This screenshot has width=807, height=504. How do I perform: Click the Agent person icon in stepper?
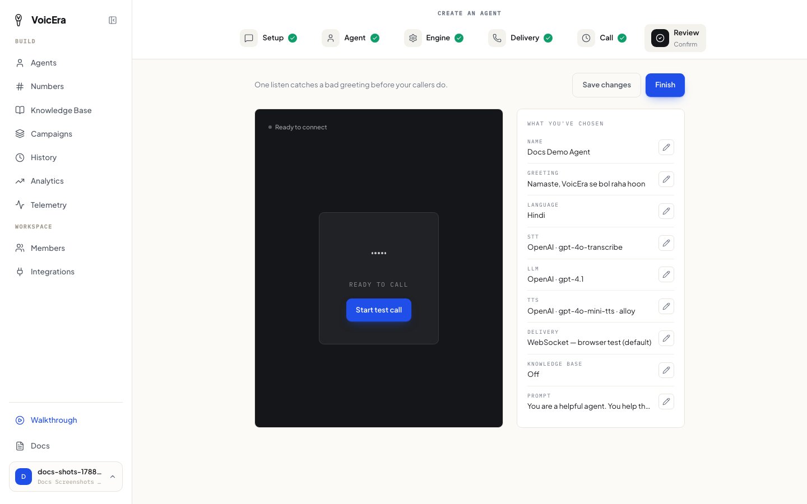[x=331, y=38]
